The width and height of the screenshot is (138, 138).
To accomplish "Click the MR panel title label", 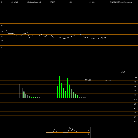I will (123, 72).
